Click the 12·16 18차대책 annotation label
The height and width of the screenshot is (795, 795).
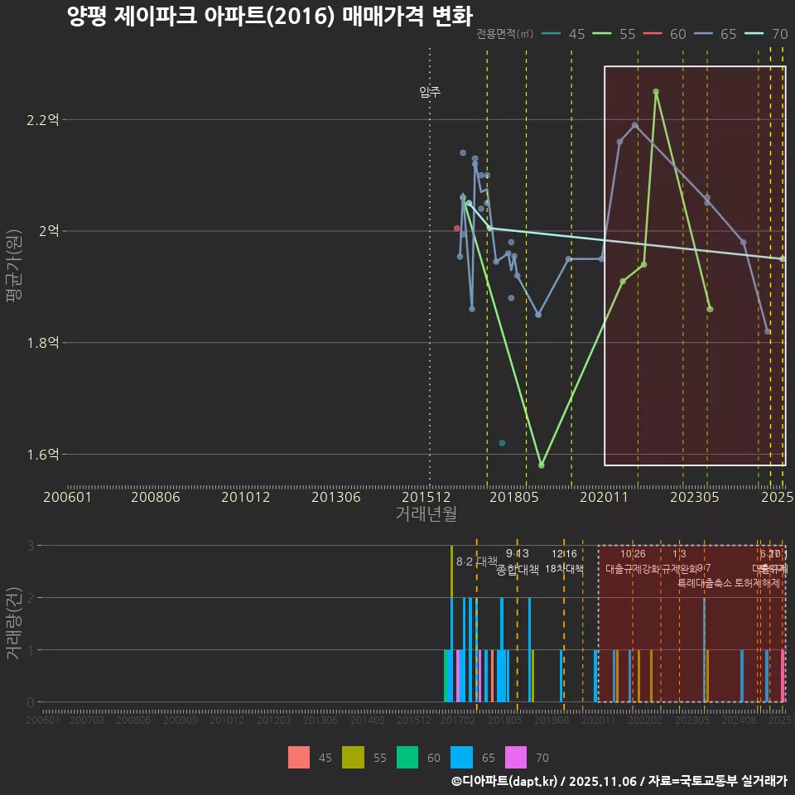coord(566,561)
